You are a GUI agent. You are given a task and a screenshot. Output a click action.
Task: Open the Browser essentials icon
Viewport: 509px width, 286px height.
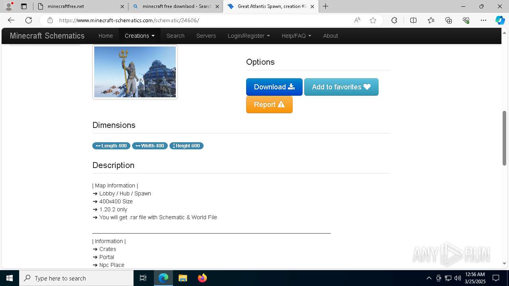point(466,20)
